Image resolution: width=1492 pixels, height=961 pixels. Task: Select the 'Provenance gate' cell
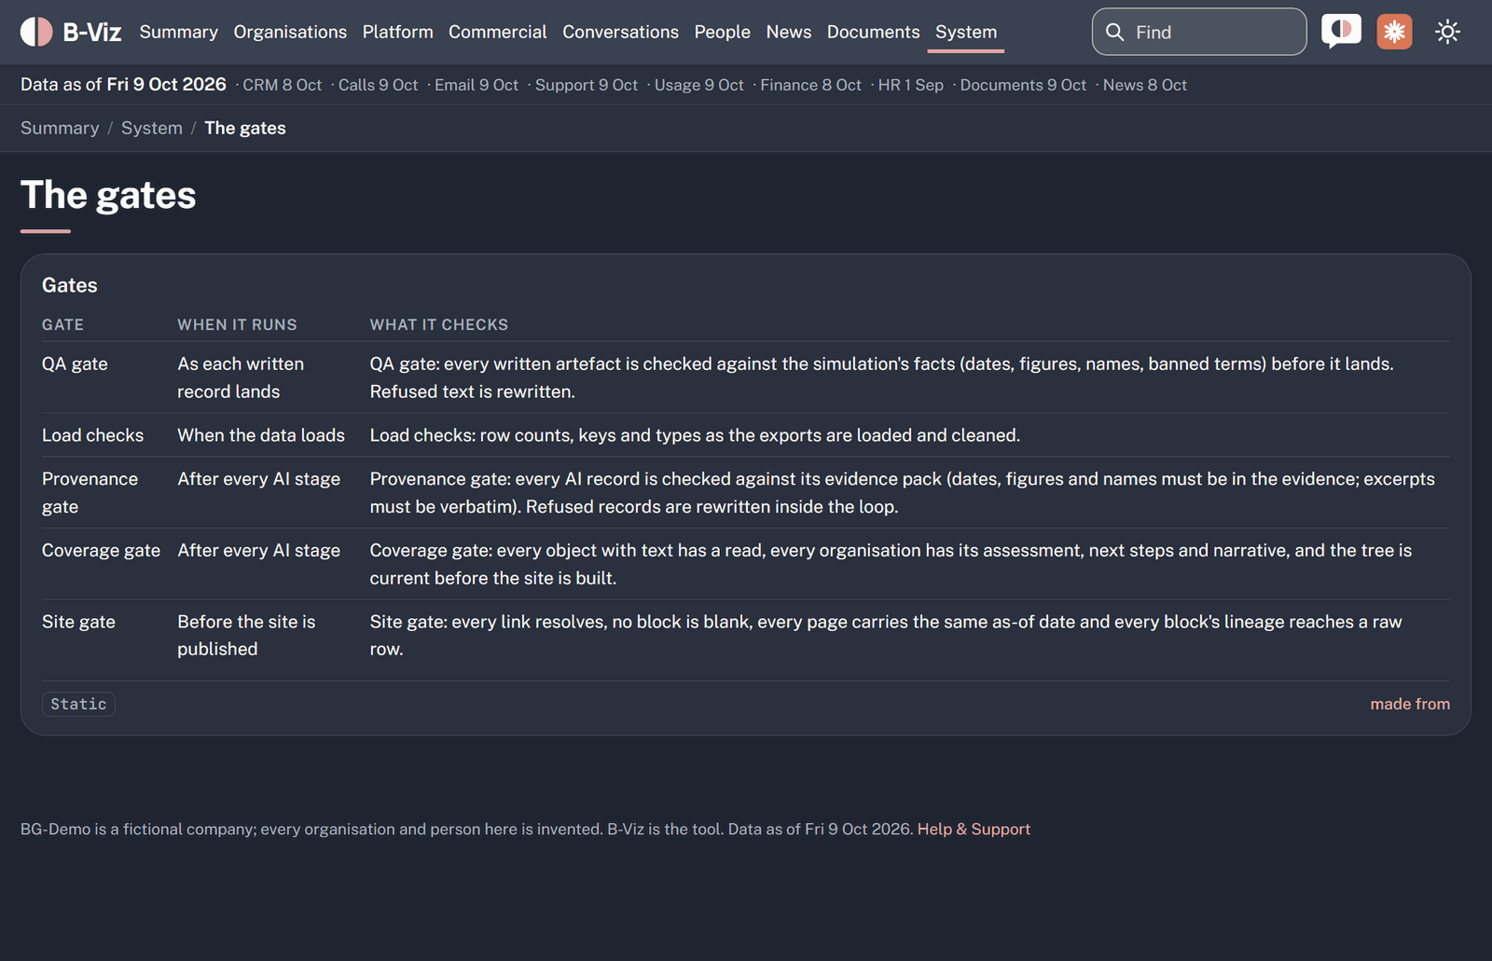click(x=90, y=492)
